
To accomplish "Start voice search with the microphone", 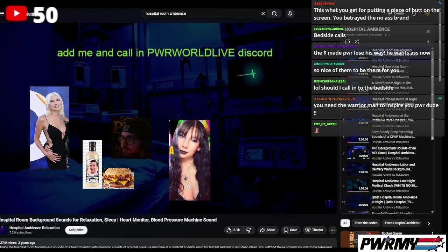I will pyautogui.click(x=290, y=14).
